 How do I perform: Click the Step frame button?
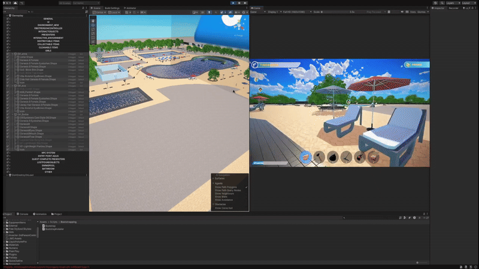pos(245,3)
